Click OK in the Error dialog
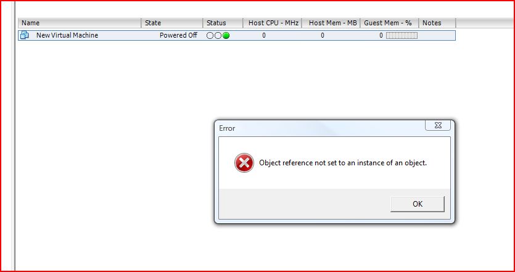Image resolution: width=515 pixels, height=272 pixels. click(417, 204)
